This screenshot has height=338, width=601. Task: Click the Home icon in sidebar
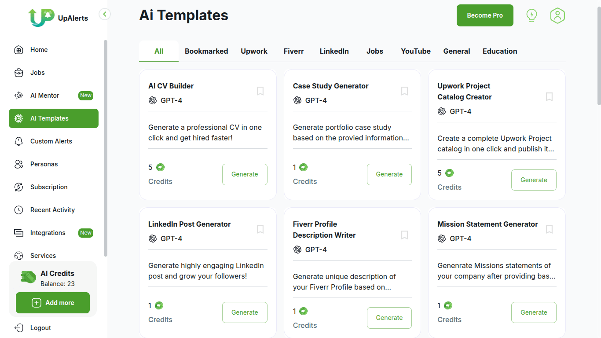click(x=18, y=50)
